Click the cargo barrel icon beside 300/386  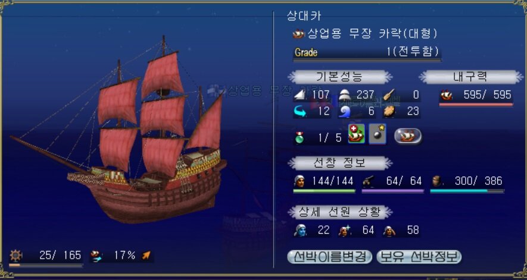436,181
